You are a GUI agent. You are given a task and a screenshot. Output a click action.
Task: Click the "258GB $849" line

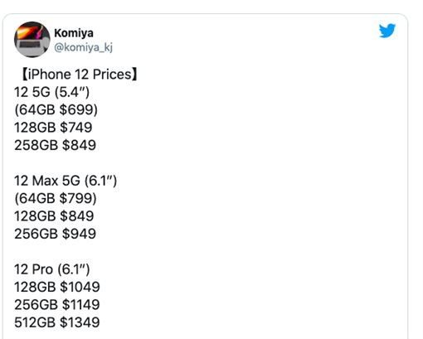point(55,145)
